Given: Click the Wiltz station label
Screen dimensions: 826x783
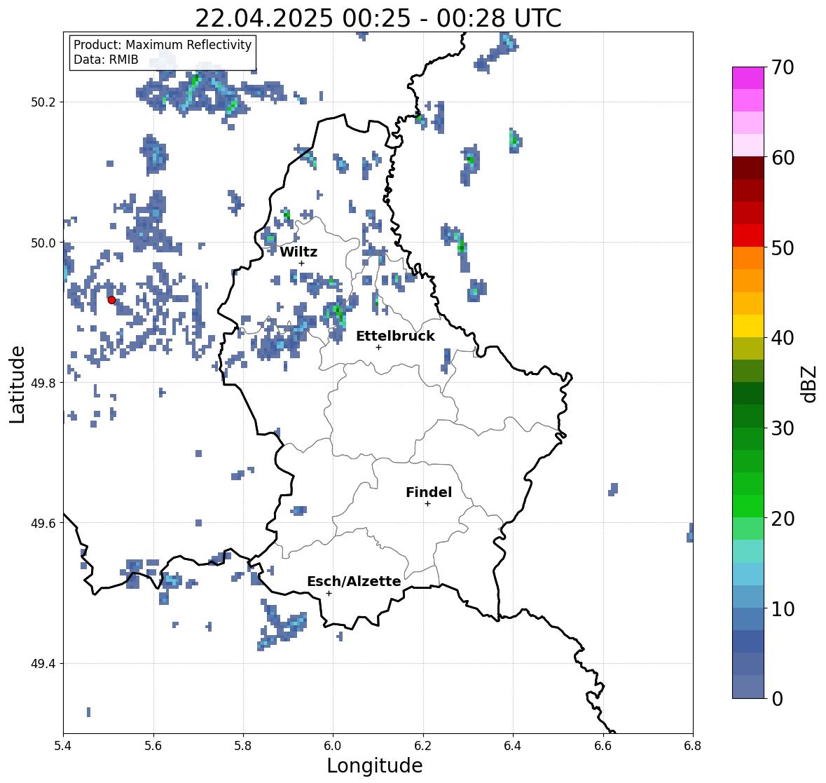Looking at the screenshot, I should [x=298, y=252].
